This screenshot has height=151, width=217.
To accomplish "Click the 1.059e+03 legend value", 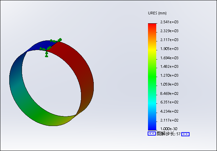I will point(169,84).
